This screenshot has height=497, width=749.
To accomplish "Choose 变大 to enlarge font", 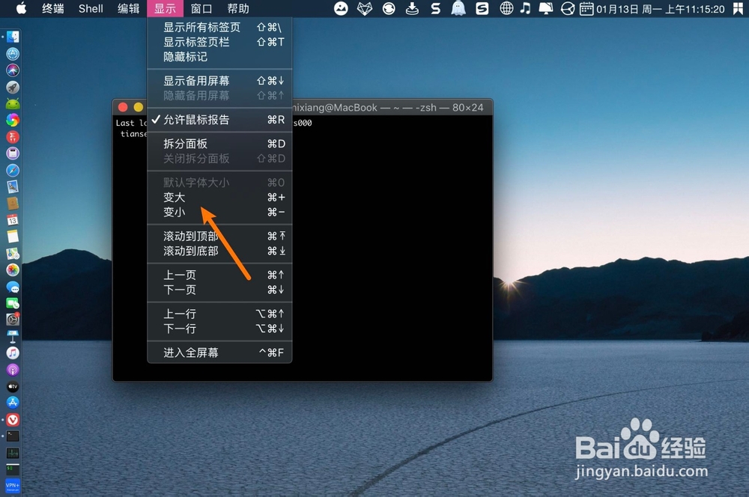I will pos(219,197).
